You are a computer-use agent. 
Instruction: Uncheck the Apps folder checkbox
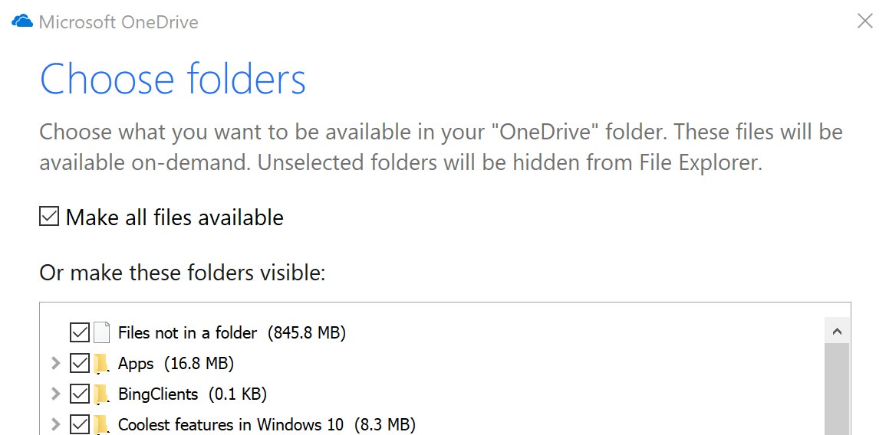(x=79, y=364)
